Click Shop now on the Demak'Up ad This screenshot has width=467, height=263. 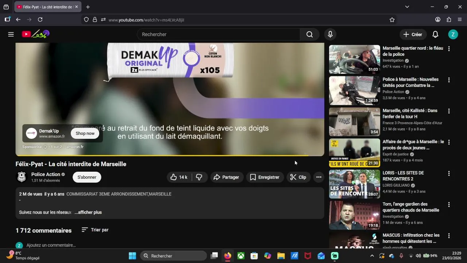coord(85,133)
